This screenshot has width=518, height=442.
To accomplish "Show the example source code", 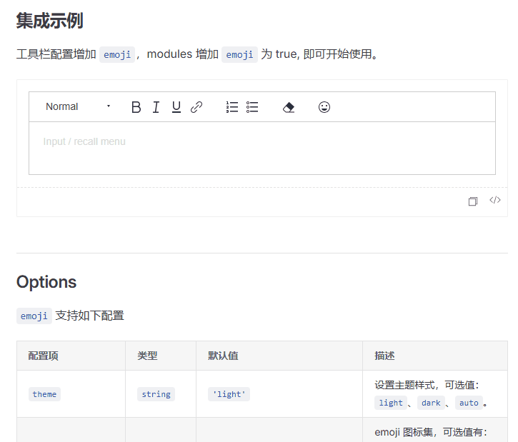I will (x=494, y=201).
